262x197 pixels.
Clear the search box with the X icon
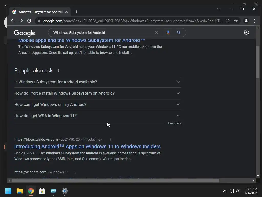157,33
